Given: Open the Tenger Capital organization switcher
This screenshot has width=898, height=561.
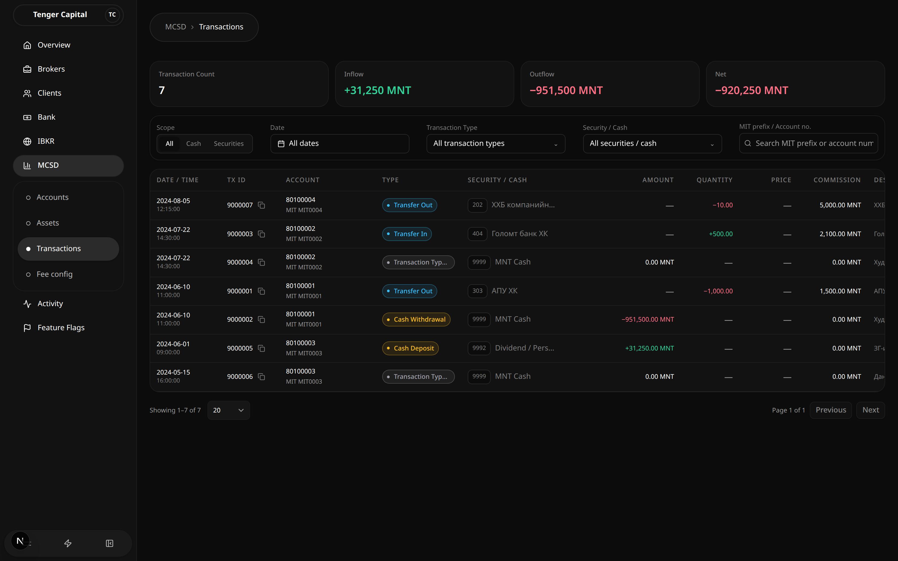Looking at the screenshot, I should pyautogui.click(x=68, y=15).
